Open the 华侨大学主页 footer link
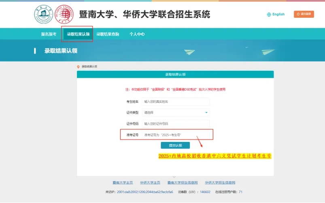The image size is (325, 203). (x=150, y=183)
